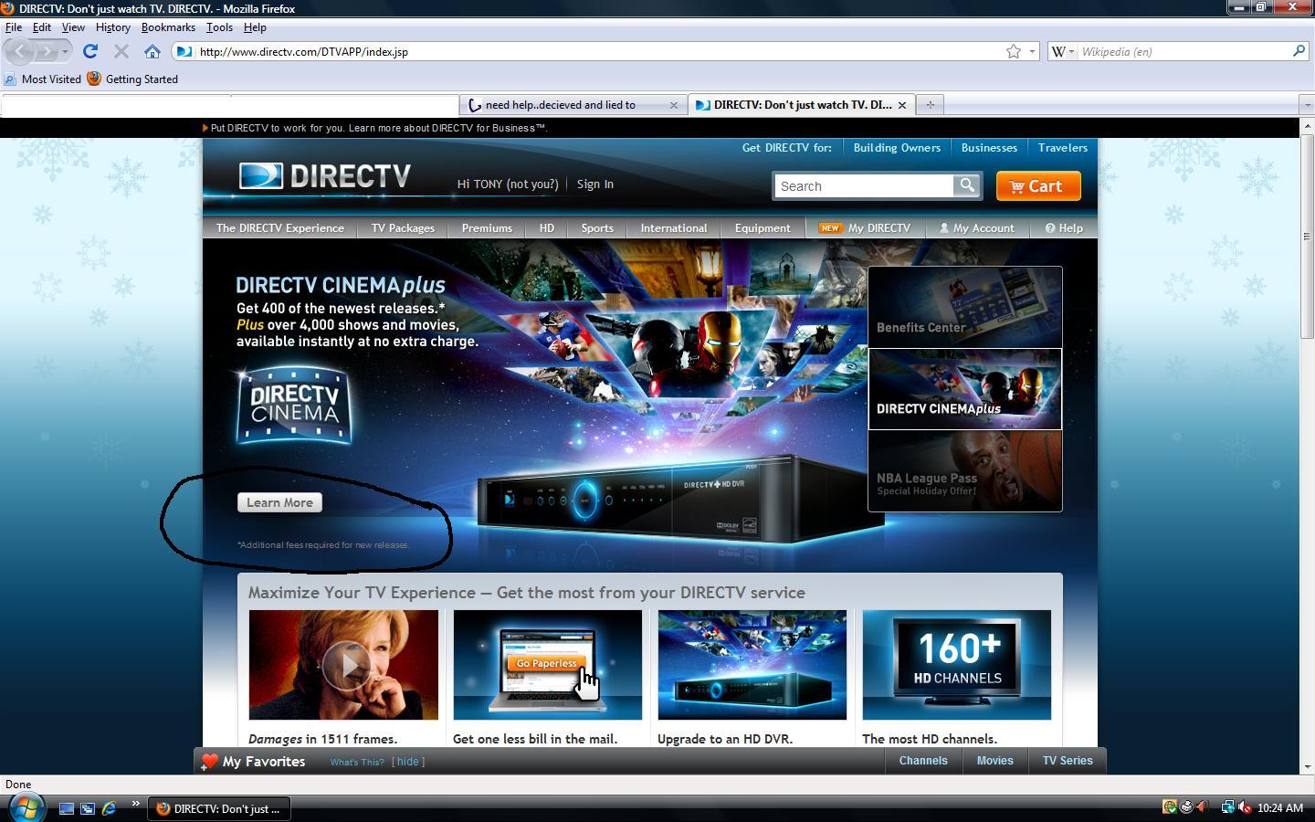
Task: Click the Getting Started bookmark
Action: click(x=132, y=79)
